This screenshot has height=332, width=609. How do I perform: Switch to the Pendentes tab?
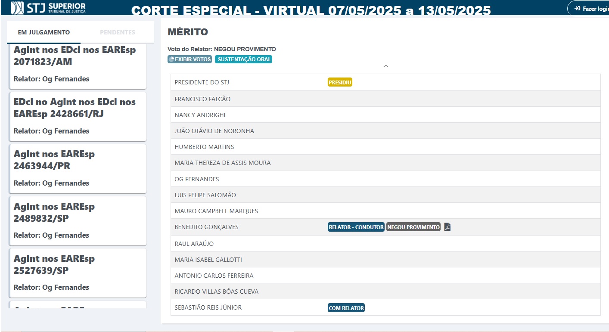coord(117,32)
